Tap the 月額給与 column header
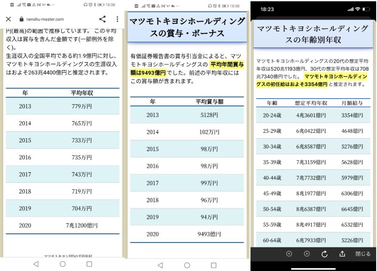 coord(352,103)
